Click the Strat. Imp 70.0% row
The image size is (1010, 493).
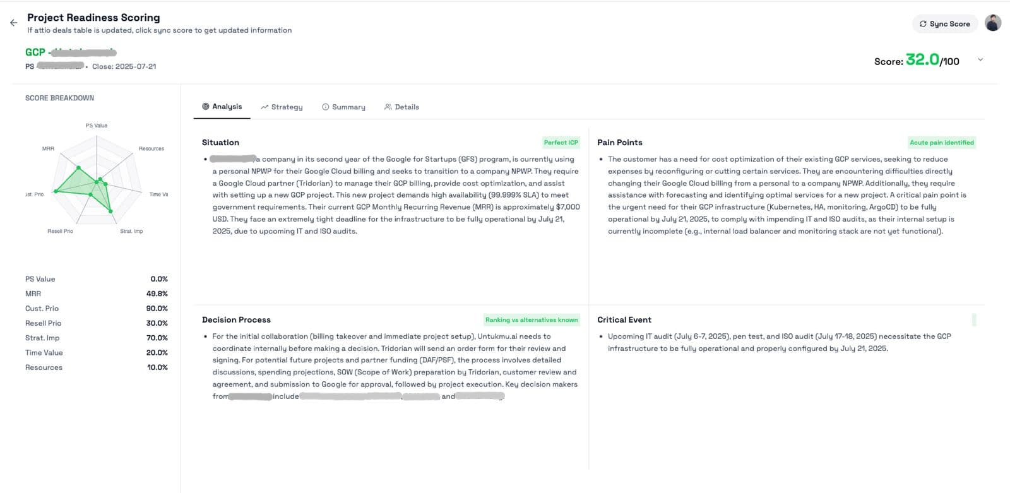[x=96, y=338]
